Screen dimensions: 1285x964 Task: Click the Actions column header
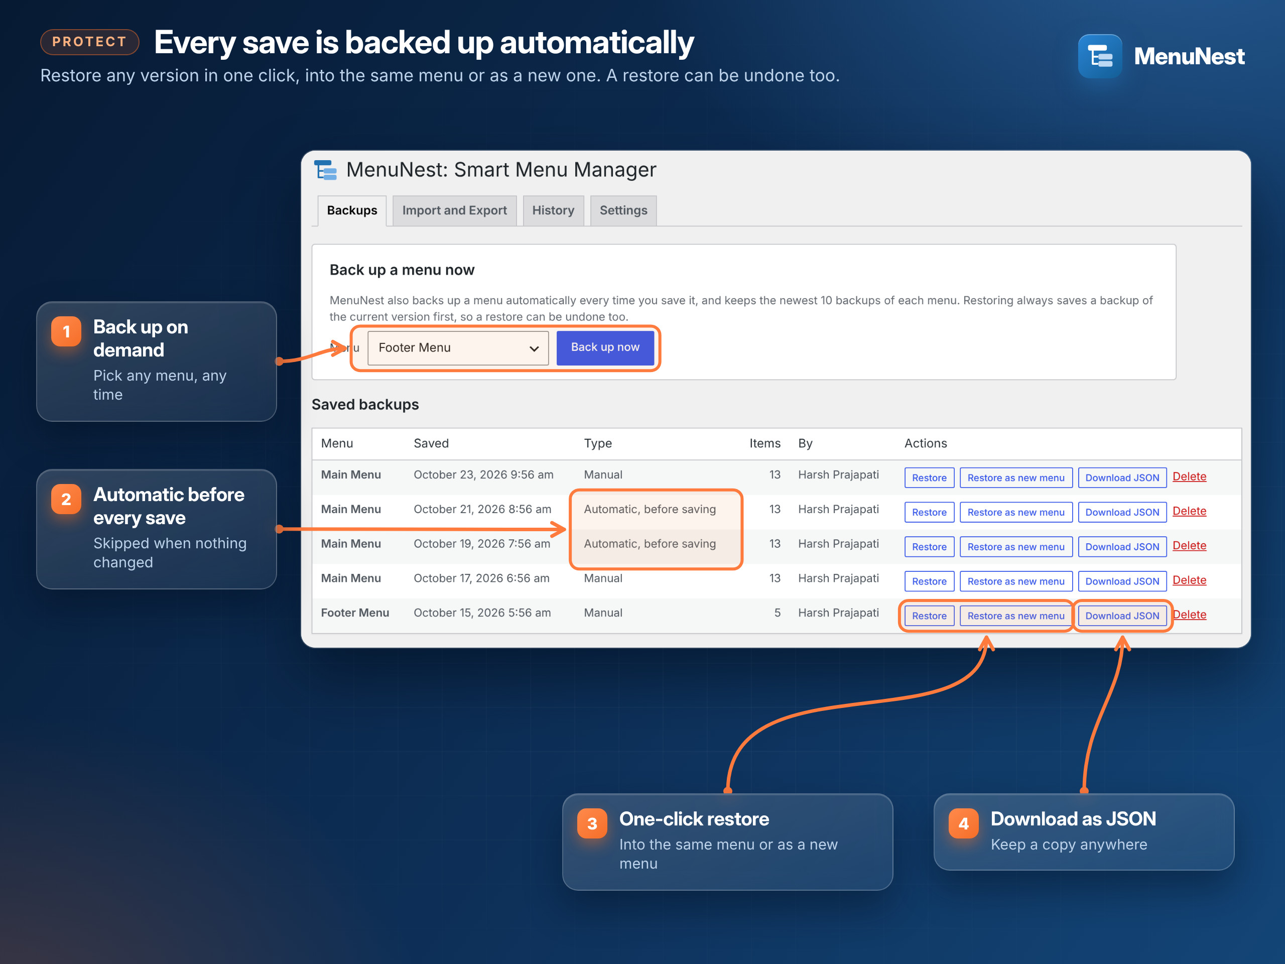click(x=926, y=443)
